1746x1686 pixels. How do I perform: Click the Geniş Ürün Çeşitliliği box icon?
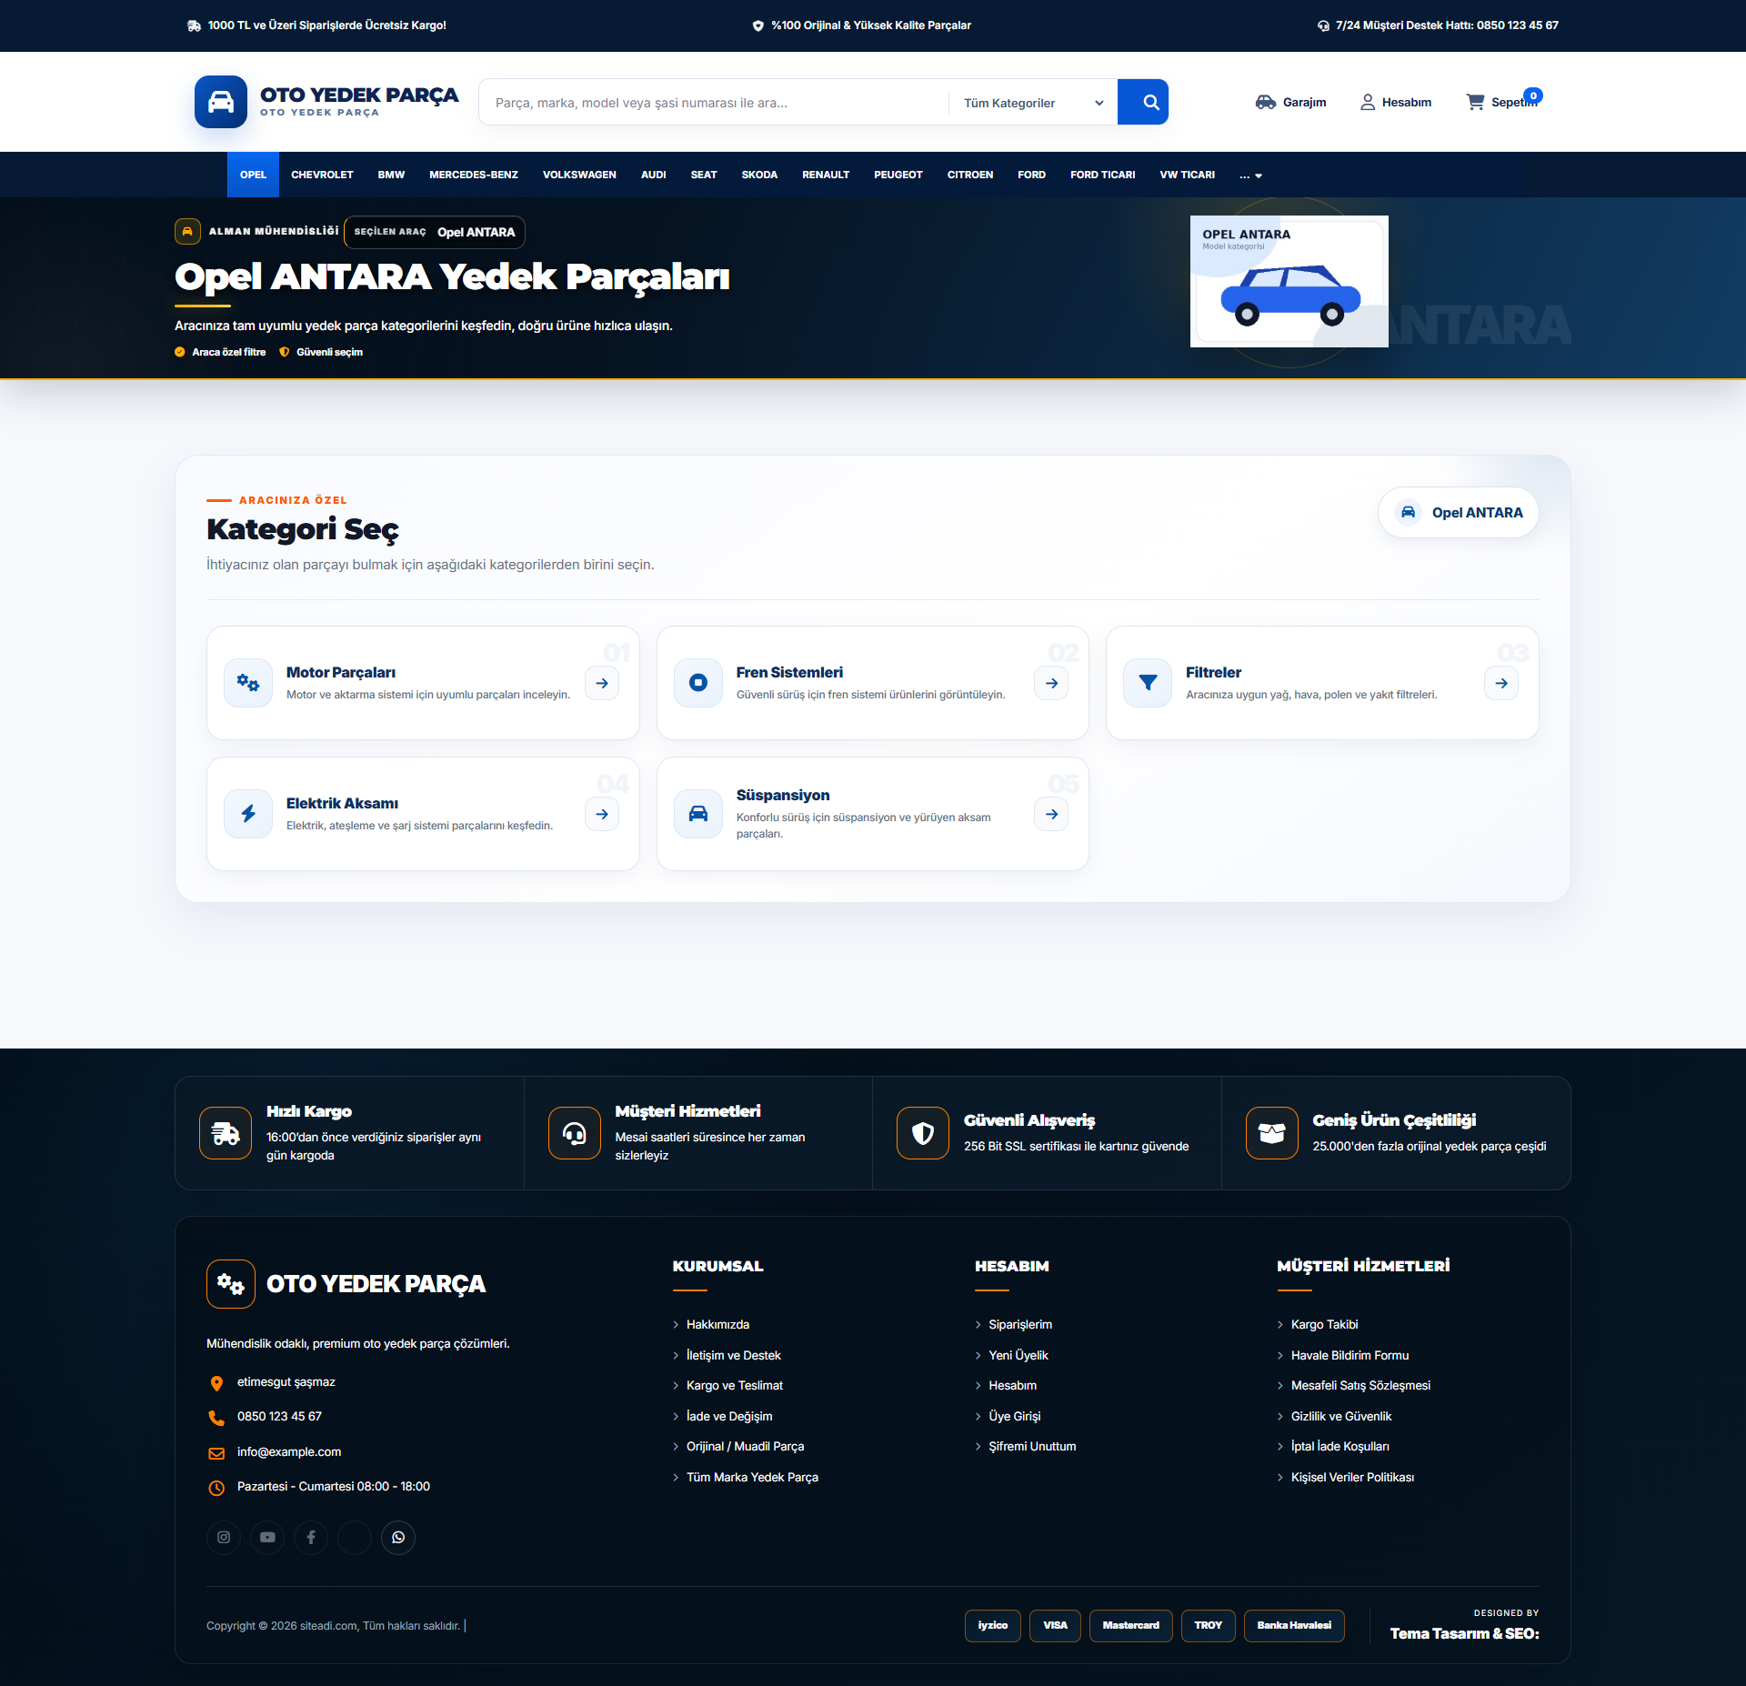(1272, 1133)
